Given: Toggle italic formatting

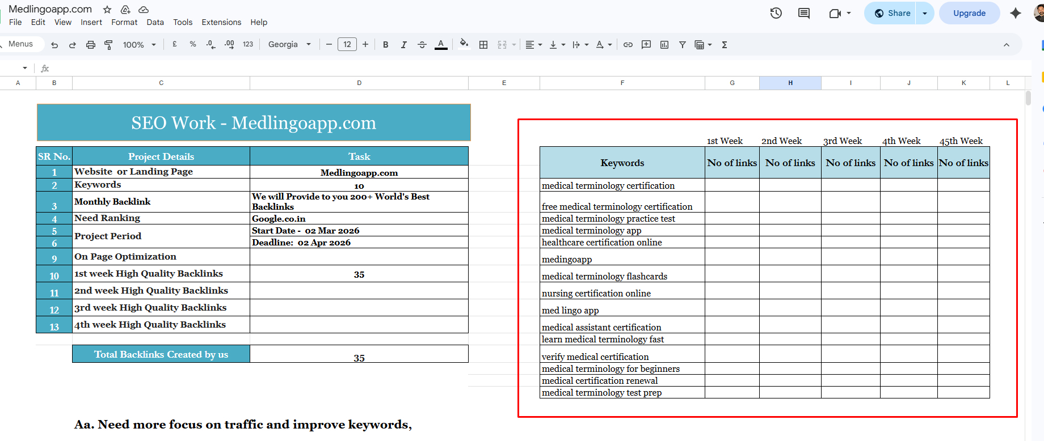Looking at the screenshot, I should [x=404, y=45].
